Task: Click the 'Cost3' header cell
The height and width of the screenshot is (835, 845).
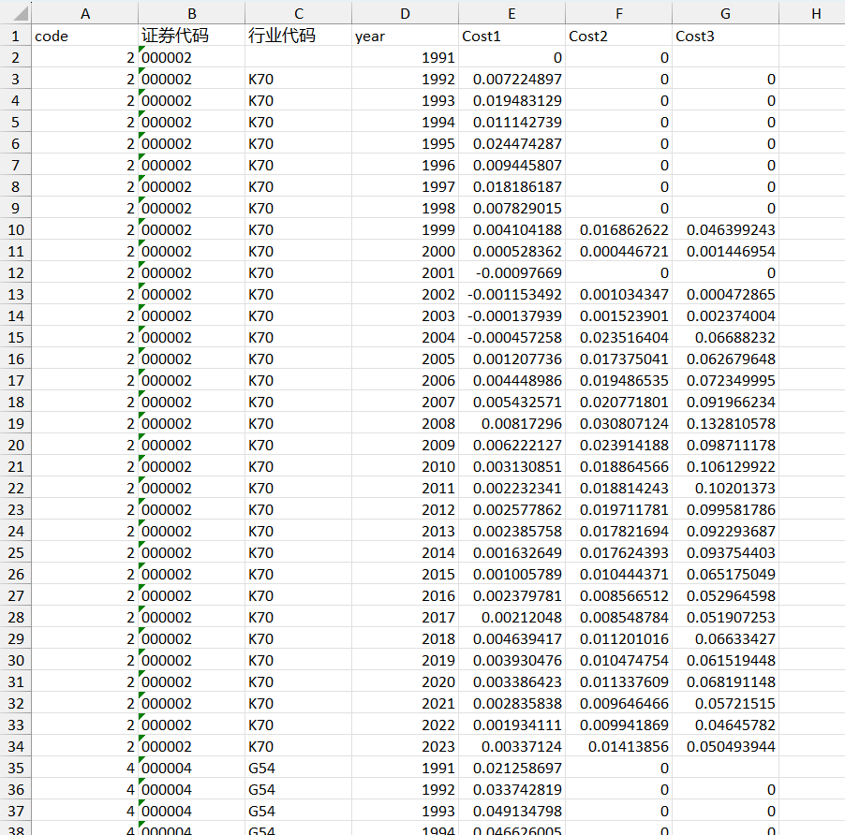Action: point(725,37)
